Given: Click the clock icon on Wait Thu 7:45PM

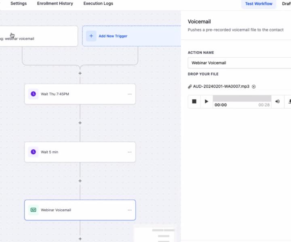Looking at the screenshot, I should pos(33,94).
